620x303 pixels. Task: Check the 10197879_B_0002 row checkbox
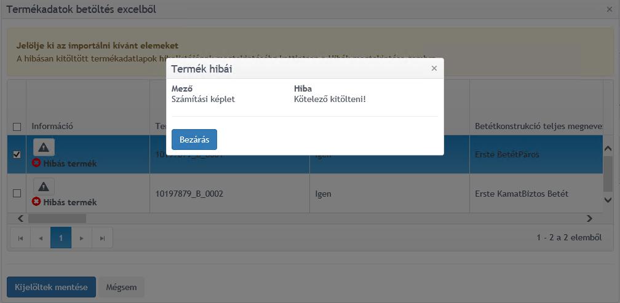[x=17, y=193]
